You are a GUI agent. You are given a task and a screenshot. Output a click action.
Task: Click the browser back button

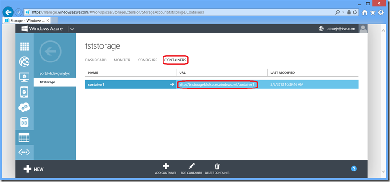point(8,12)
